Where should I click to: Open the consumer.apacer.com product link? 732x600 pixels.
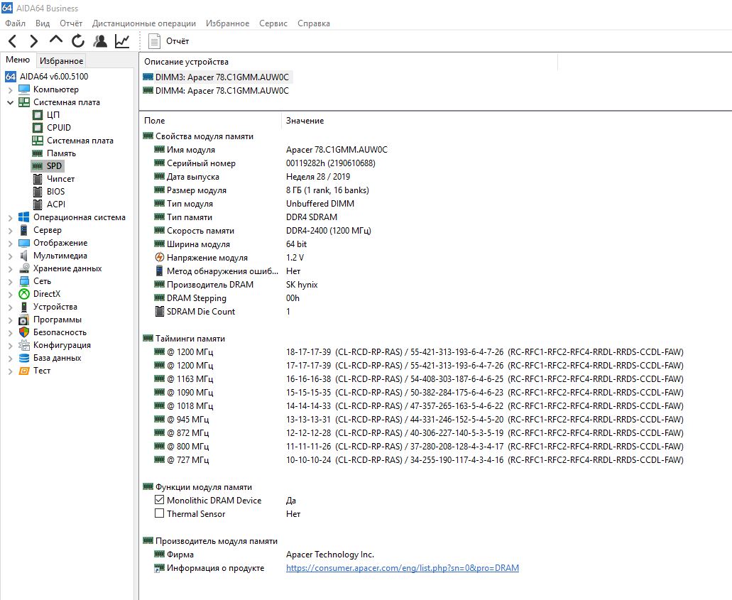403,568
